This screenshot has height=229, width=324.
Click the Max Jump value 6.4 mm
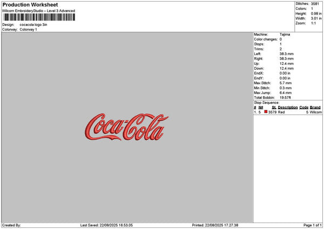tap(286, 93)
